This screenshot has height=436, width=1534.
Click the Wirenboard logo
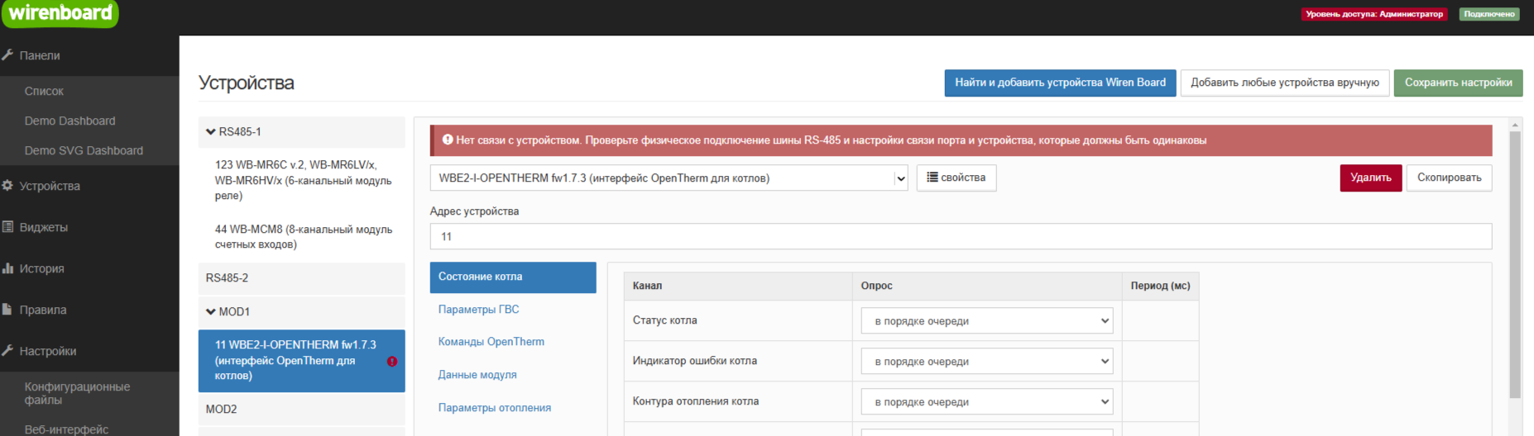coord(60,13)
